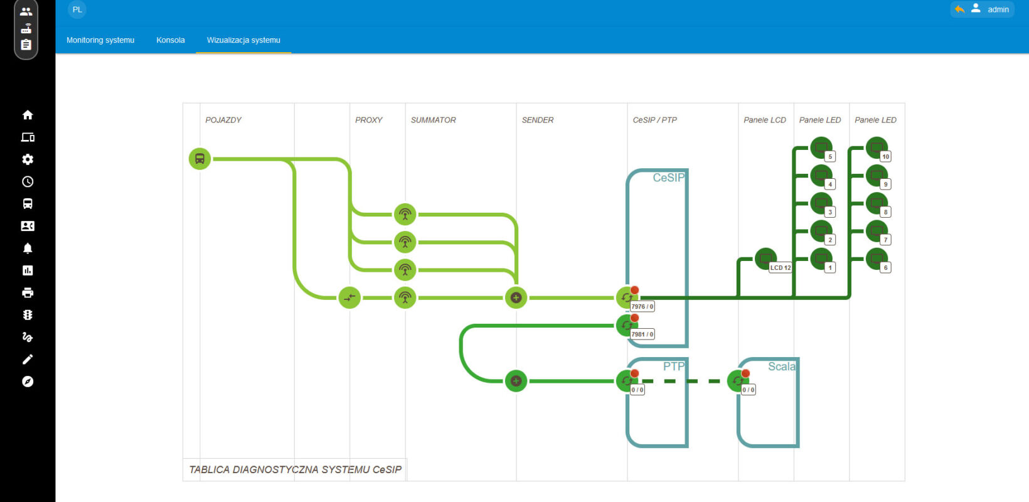Open the bar chart reports icon
Screen dimensions: 1029x502
point(28,270)
